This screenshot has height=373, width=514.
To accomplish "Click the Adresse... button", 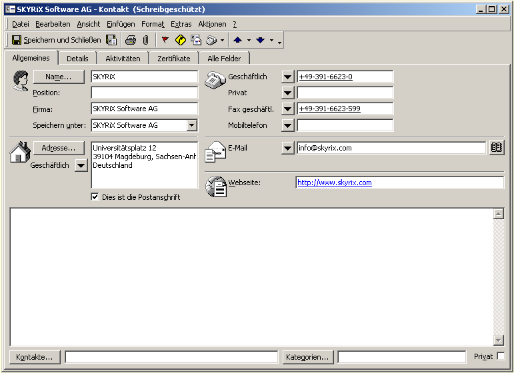I will [59, 148].
